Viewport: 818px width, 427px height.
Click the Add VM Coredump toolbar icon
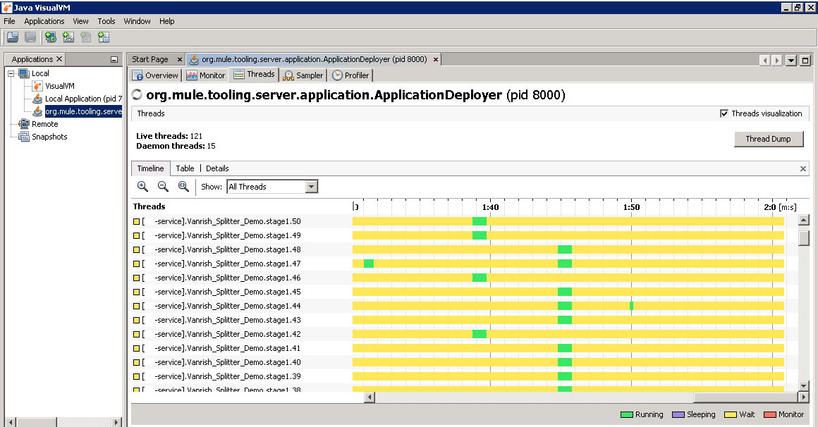point(86,37)
